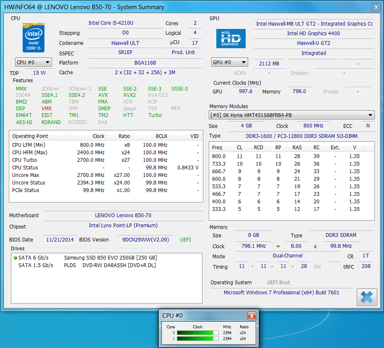Click the red VMX feature flag
This screenshot has height=348, width=384.
point(47,109)
